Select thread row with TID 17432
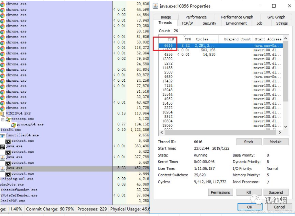Screen dimensions: 295x216 220,81
